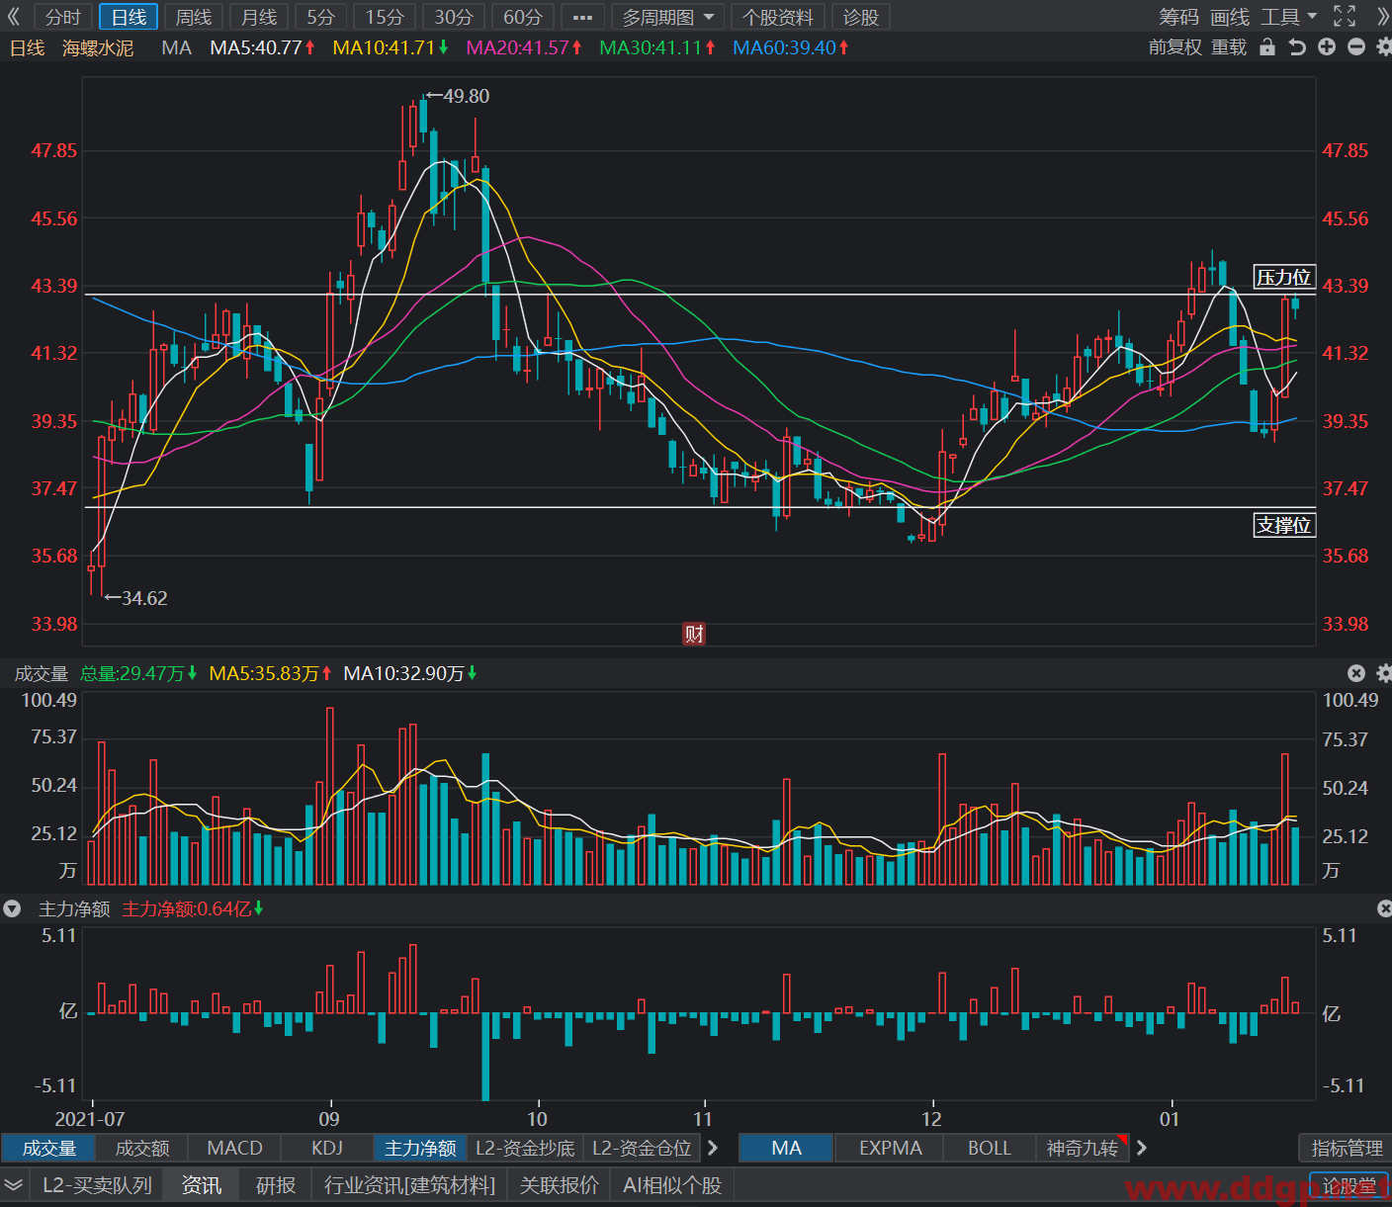Select the 周线 weekly period tab
Viewport: 1392px width, 1207px height.
(194, 17)
